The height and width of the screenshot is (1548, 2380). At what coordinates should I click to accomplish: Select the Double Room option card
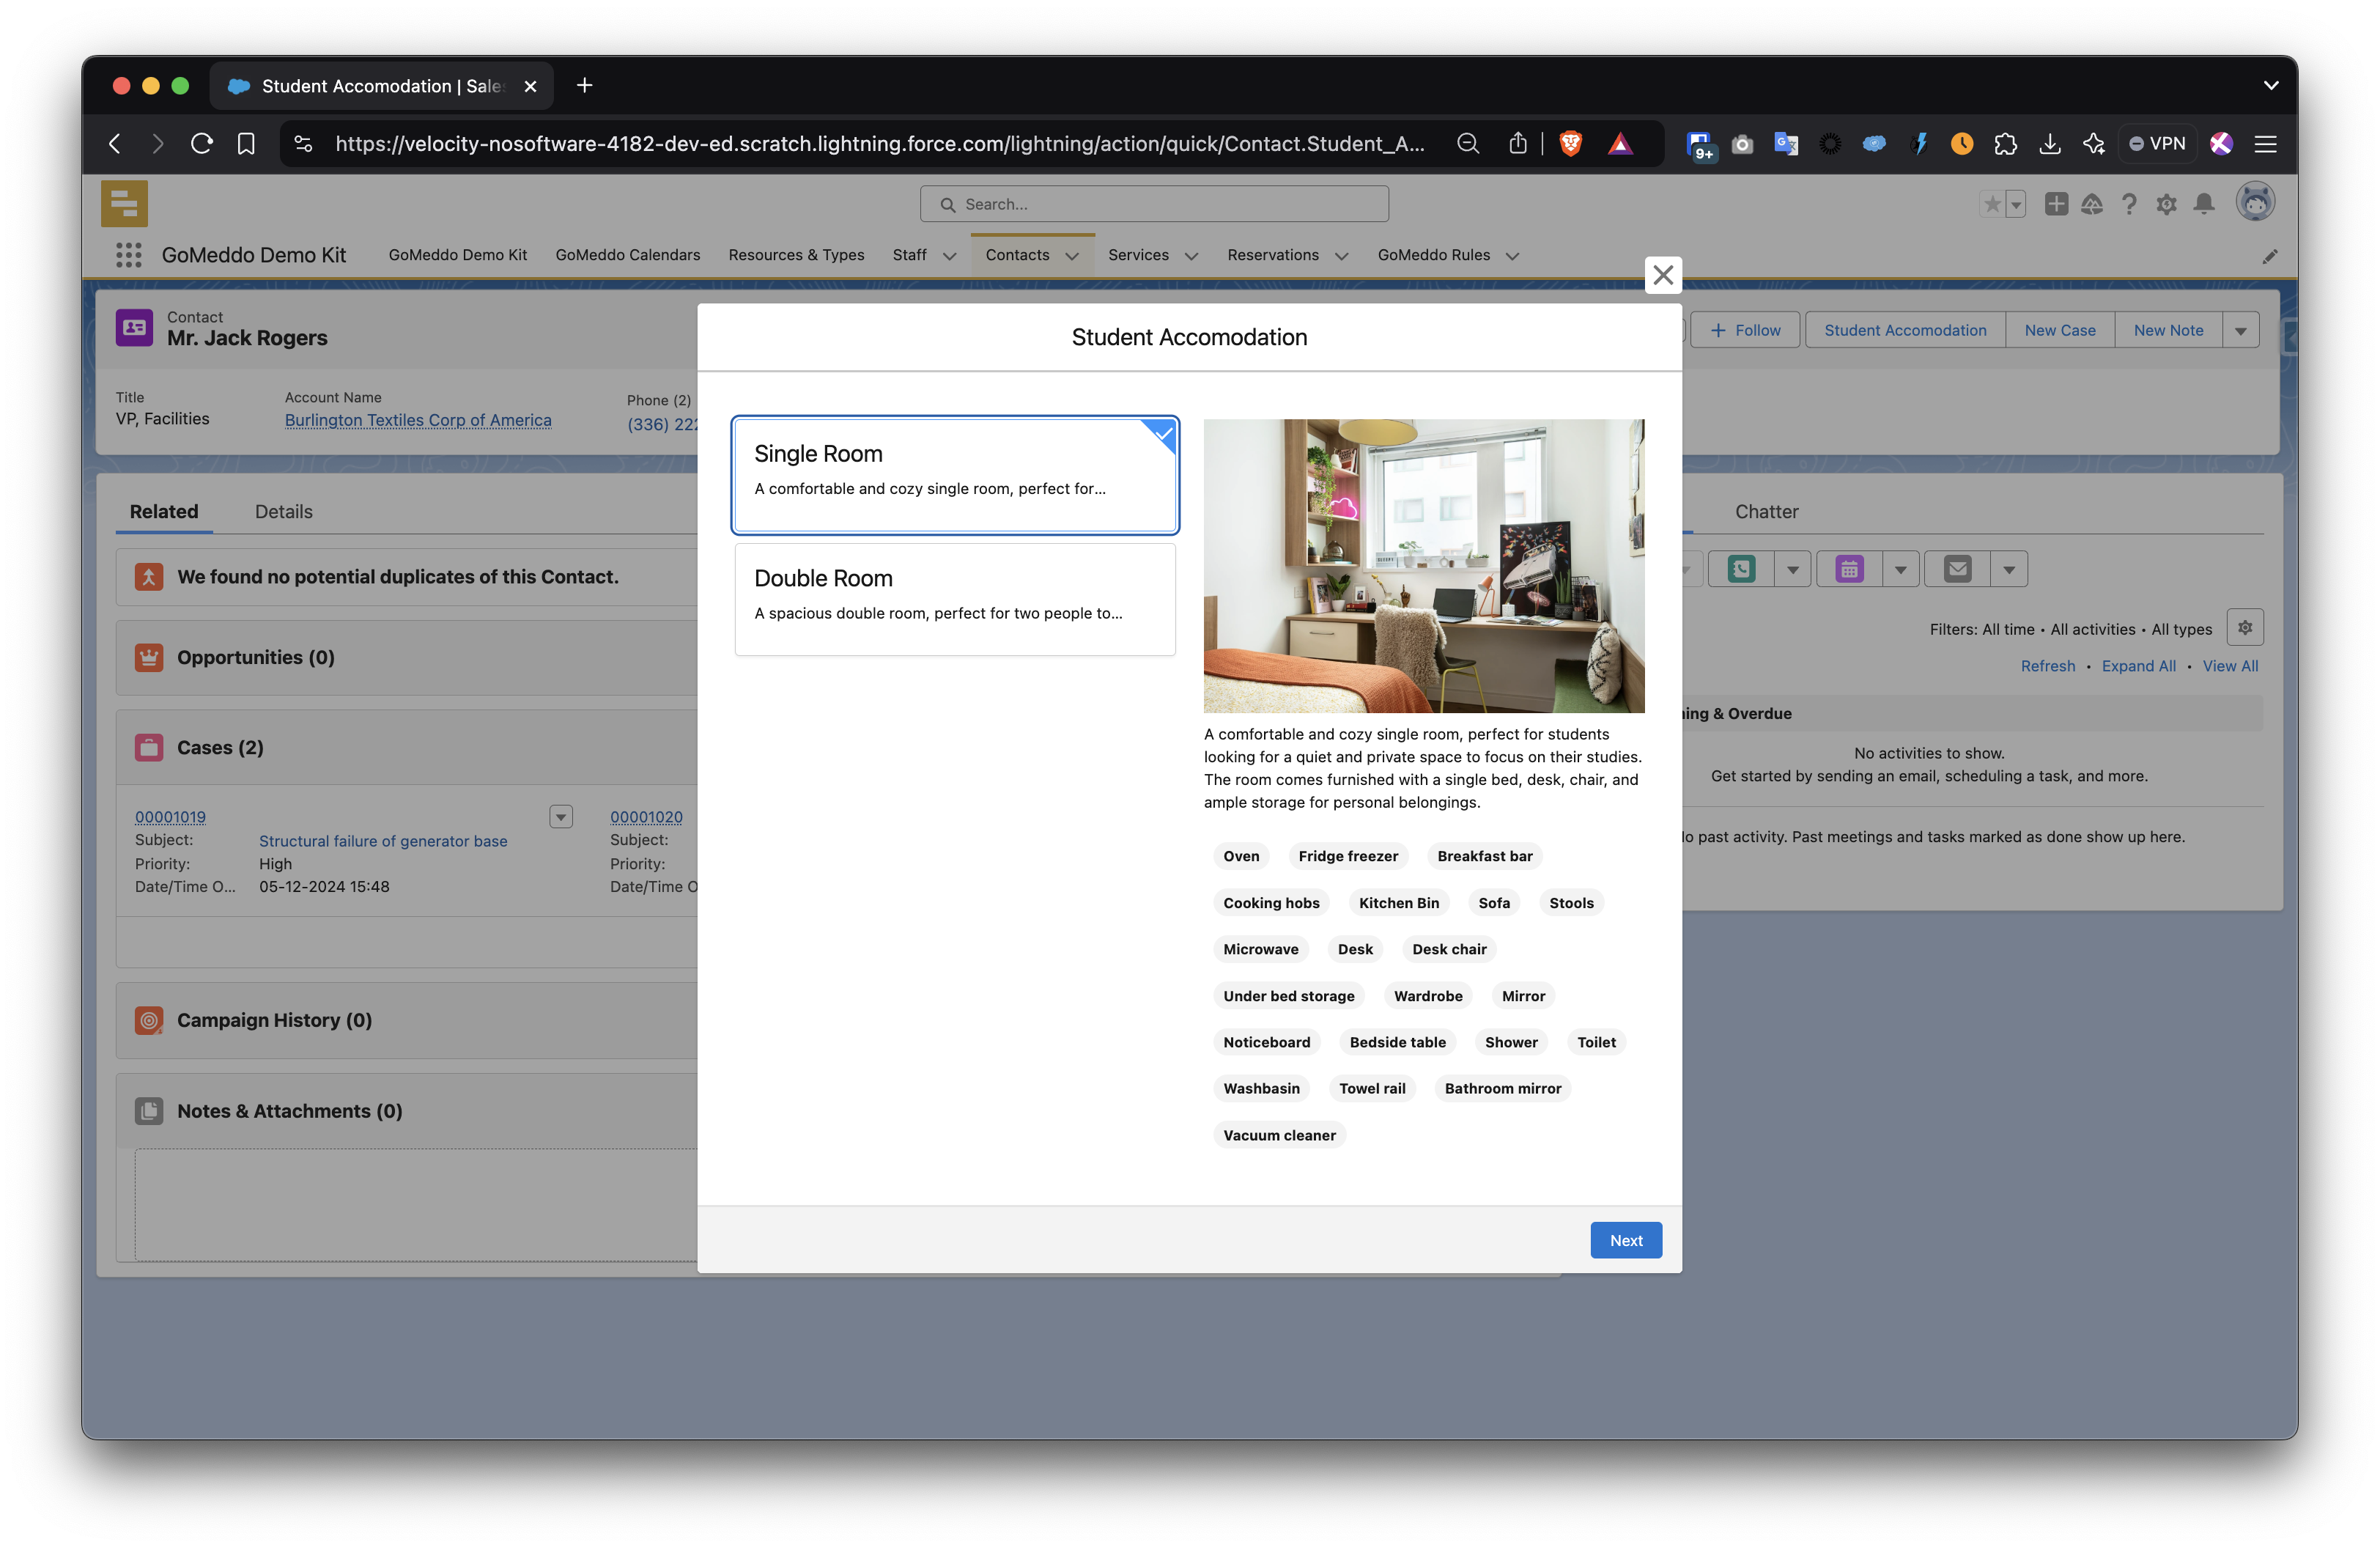click(x=954, y=599)
